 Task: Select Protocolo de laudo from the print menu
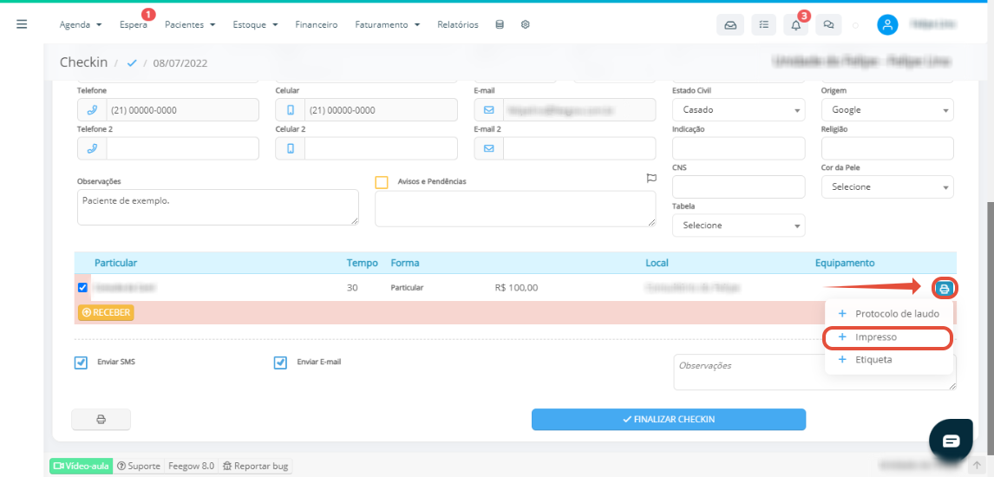click(x=888, y=314)
